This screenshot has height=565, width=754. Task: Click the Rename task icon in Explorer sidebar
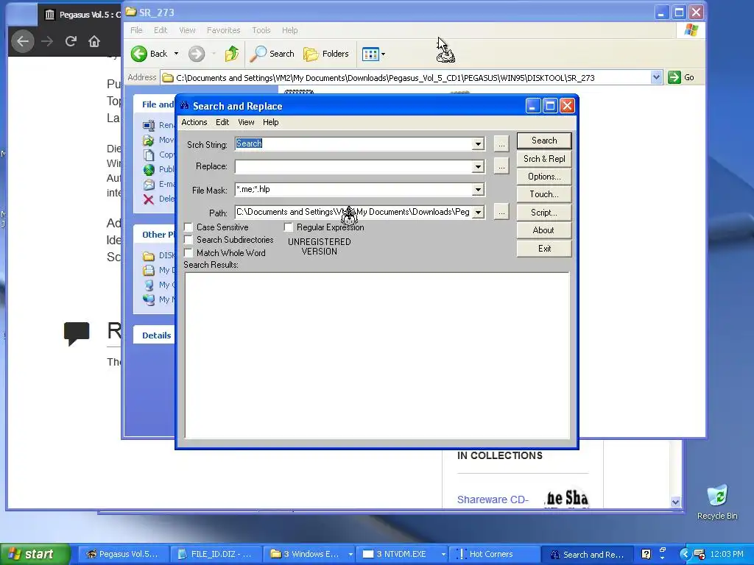[149, 125]
